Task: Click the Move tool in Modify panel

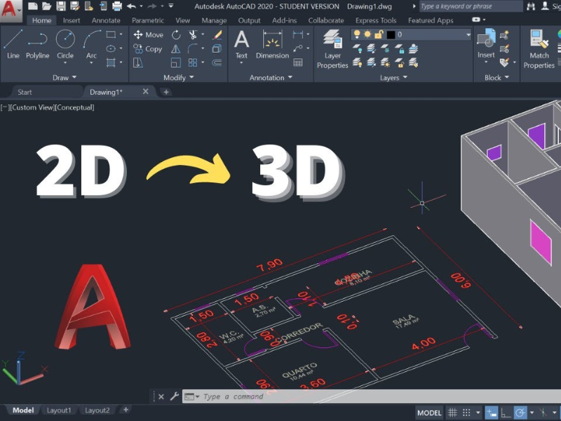Action: coord(148,34)
